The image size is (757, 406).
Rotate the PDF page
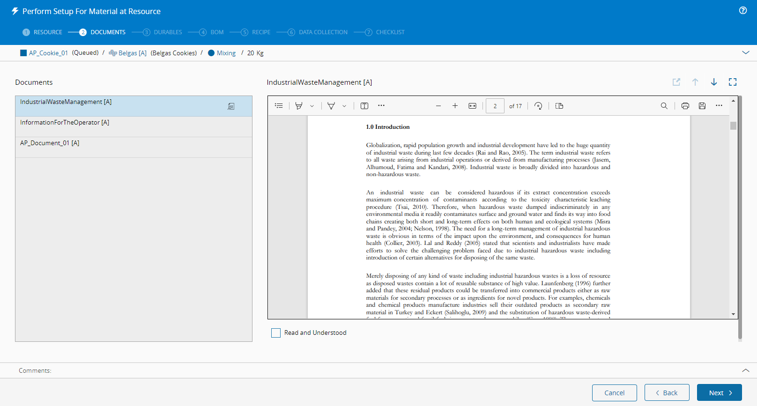538,106
